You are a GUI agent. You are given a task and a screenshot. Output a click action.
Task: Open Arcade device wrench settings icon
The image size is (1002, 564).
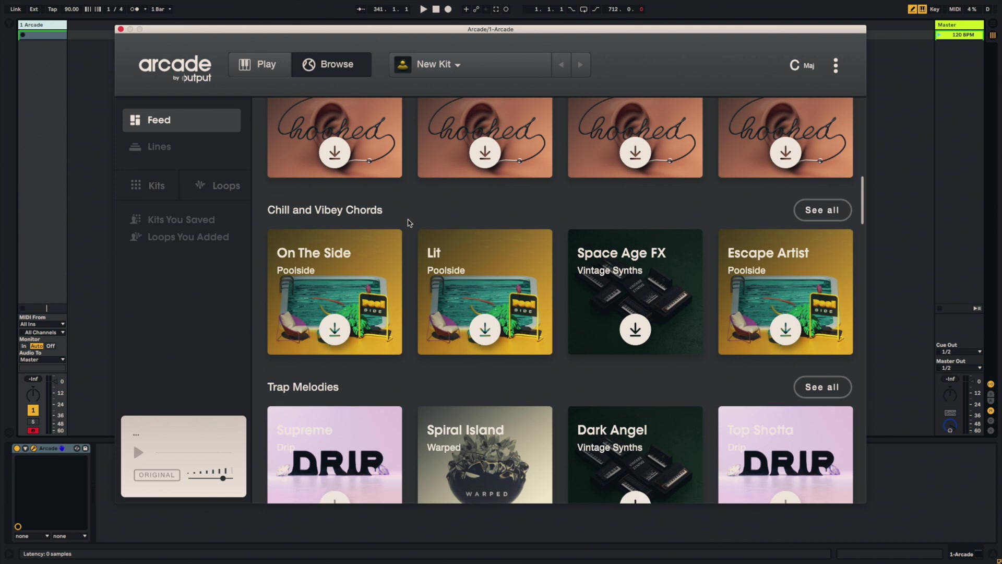[33, 448]
